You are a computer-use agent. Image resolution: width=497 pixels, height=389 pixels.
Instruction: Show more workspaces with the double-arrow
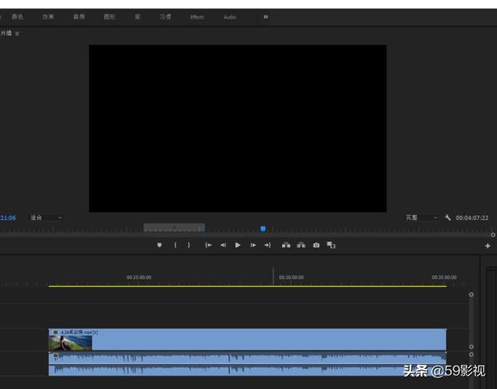tap(266, 16)
